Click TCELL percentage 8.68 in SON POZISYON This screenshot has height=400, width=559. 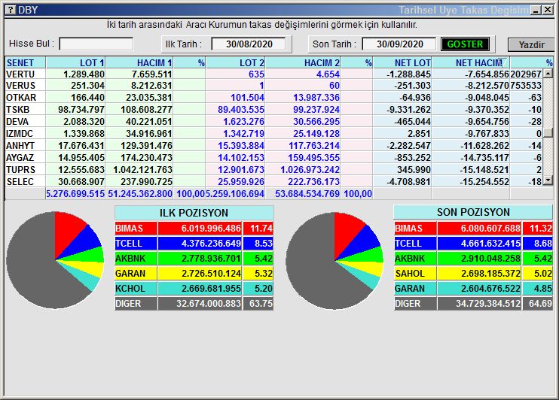coord(543,244)
